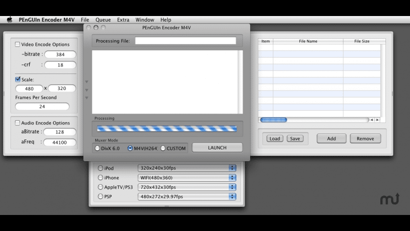
Task: Choose the iPod preset radio button
Action: tap(100, 168)
